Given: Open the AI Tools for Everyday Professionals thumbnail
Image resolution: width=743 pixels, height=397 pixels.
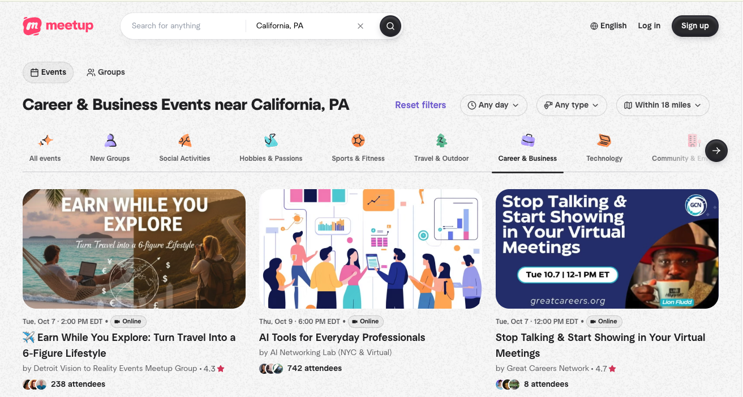Looking at the screenshot, I should tap(370, 249).
